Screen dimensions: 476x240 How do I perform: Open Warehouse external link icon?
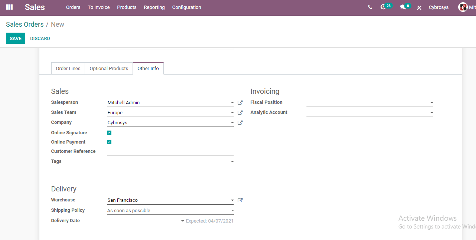point(240,200)
